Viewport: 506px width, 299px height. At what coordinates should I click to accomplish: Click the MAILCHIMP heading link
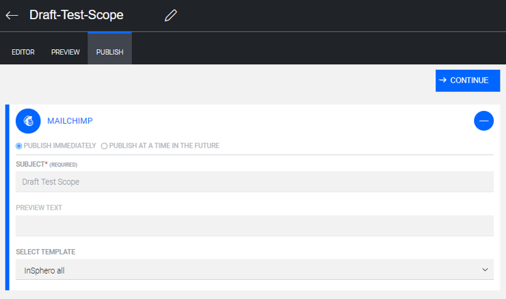pos(70,120)
